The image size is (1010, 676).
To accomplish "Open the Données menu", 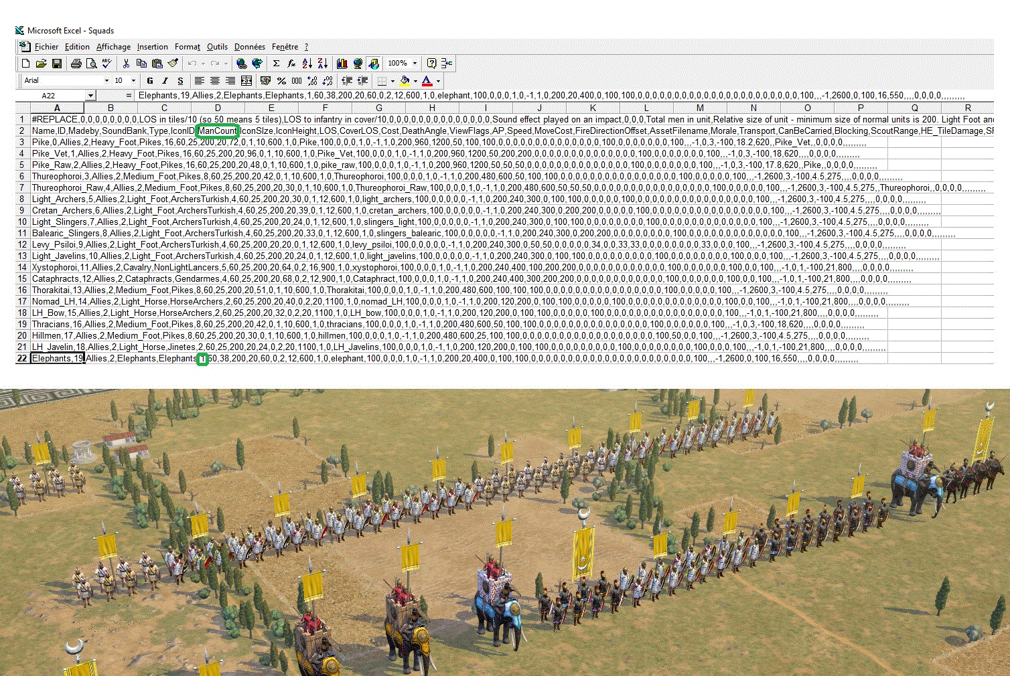I will (250, 47).
